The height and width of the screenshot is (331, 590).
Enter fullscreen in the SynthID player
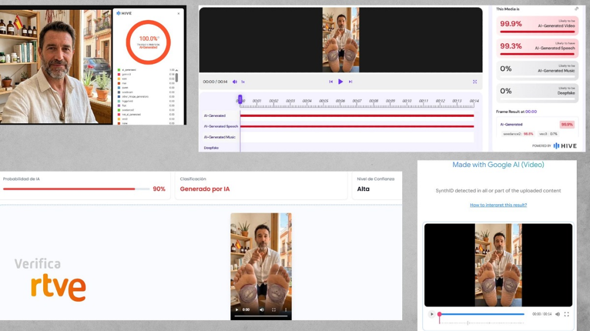point(567,314)
